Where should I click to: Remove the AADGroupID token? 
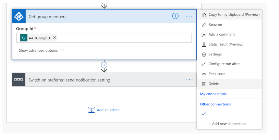[x=54, y=38]
